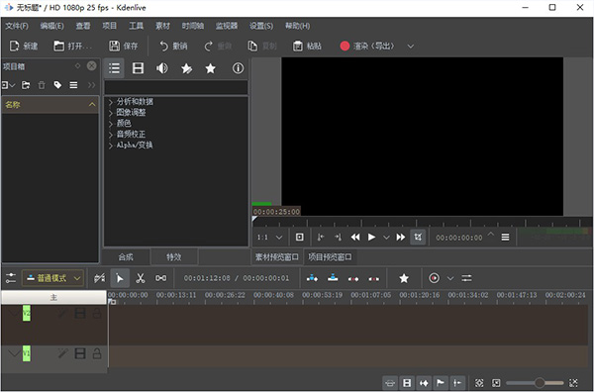Toggle video thumbnails filmstrip button in status bar
The height and width of the screenshot is (392, 594).
point(407,383)
